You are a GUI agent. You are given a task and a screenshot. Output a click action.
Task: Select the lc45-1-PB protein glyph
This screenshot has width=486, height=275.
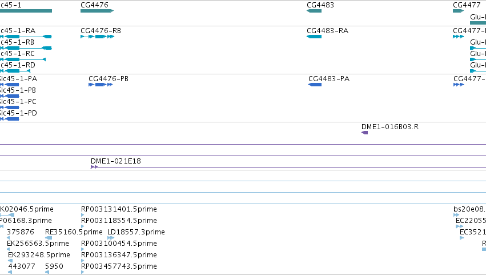[x=10, y=96]
